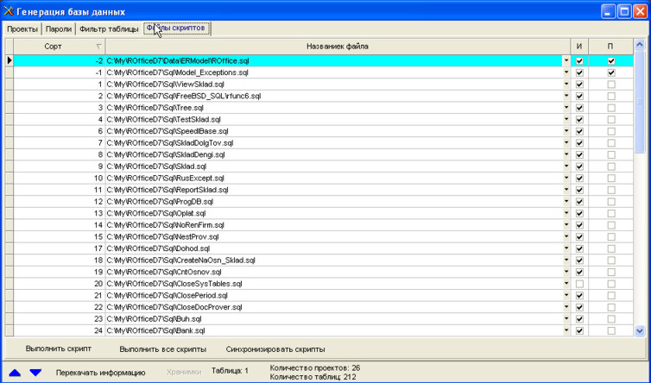Open the Фильтр таблицы tab
The width and height of the screenshot is (651, 383).
coord(109,28)
